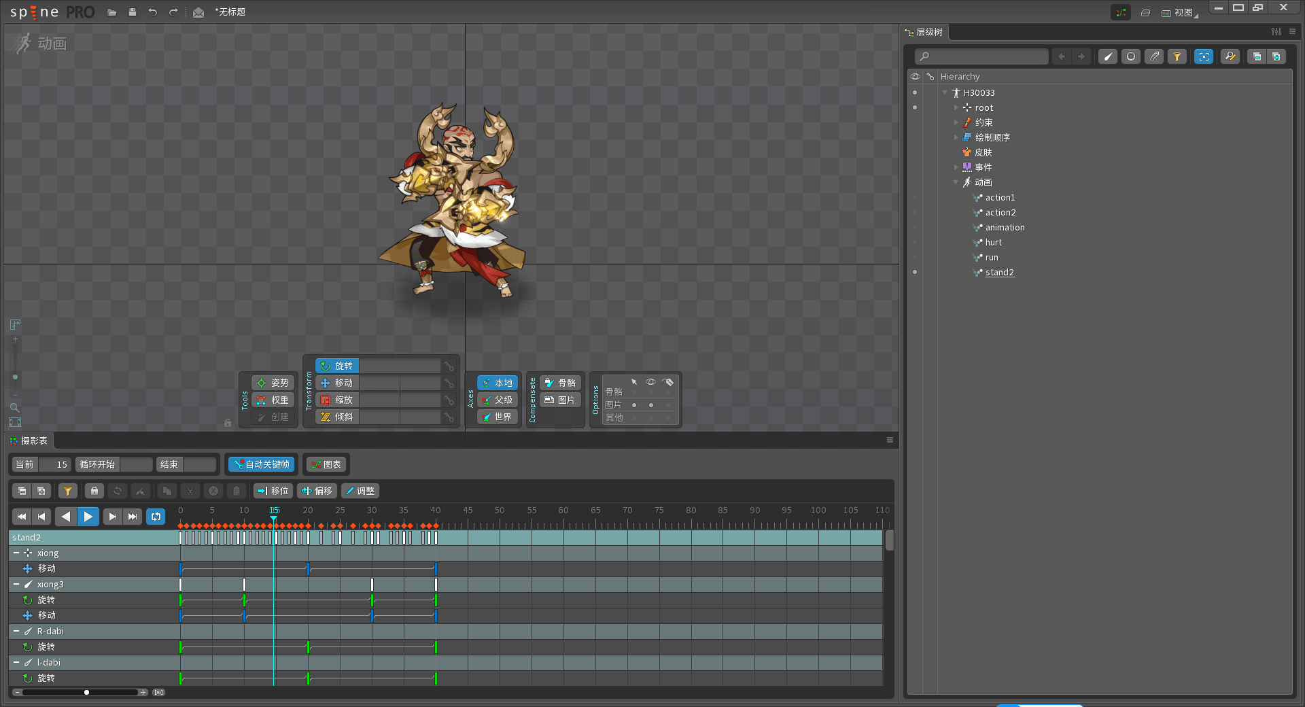This screenshot has width=1305, height=707.
Task: Jump to first frame playback button
Action: pyautogui.click(x=22, y=517)
